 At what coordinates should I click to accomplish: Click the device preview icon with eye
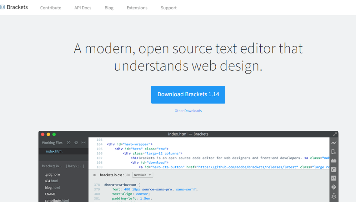[334, 152]
